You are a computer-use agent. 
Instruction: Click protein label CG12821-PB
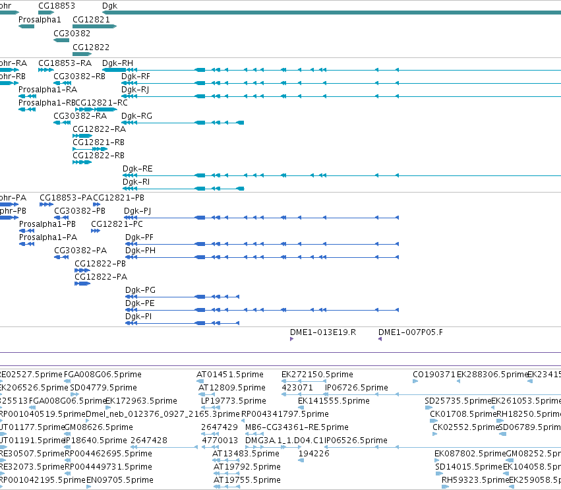click(x=119, y=198)
